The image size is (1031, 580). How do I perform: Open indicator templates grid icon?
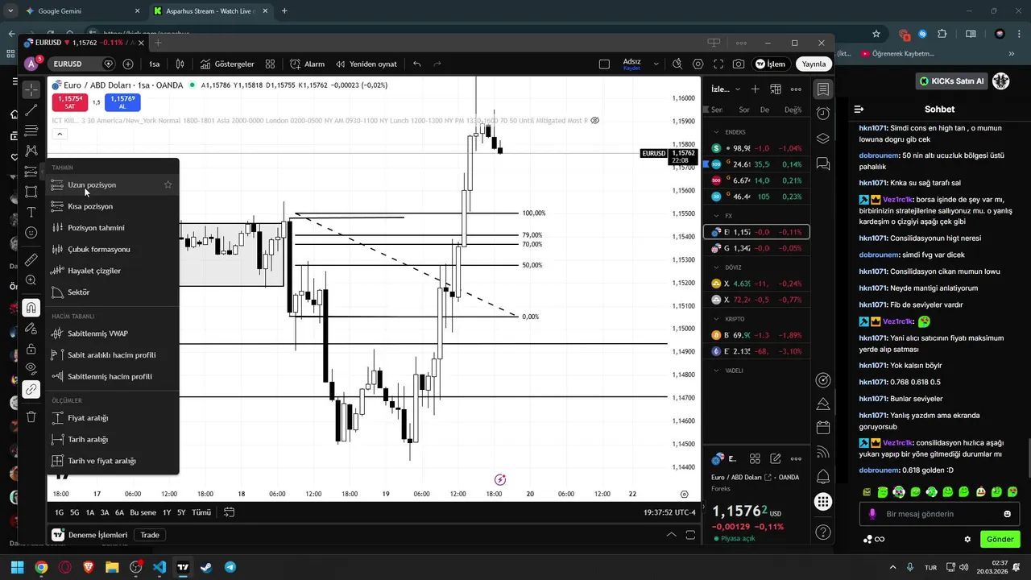point(271,64)
